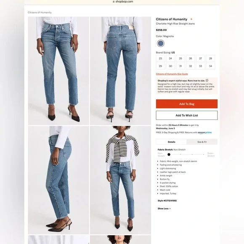This screenshot has width=244, height=244.
Task: Click the orange star icon beside brand name
Action: 191,19
